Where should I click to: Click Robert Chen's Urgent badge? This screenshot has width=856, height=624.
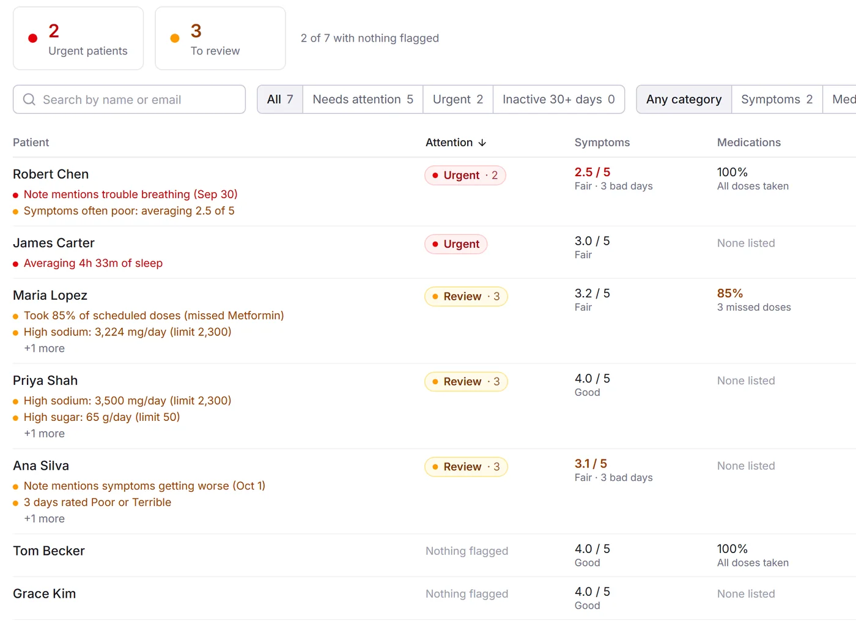point(465,175)
